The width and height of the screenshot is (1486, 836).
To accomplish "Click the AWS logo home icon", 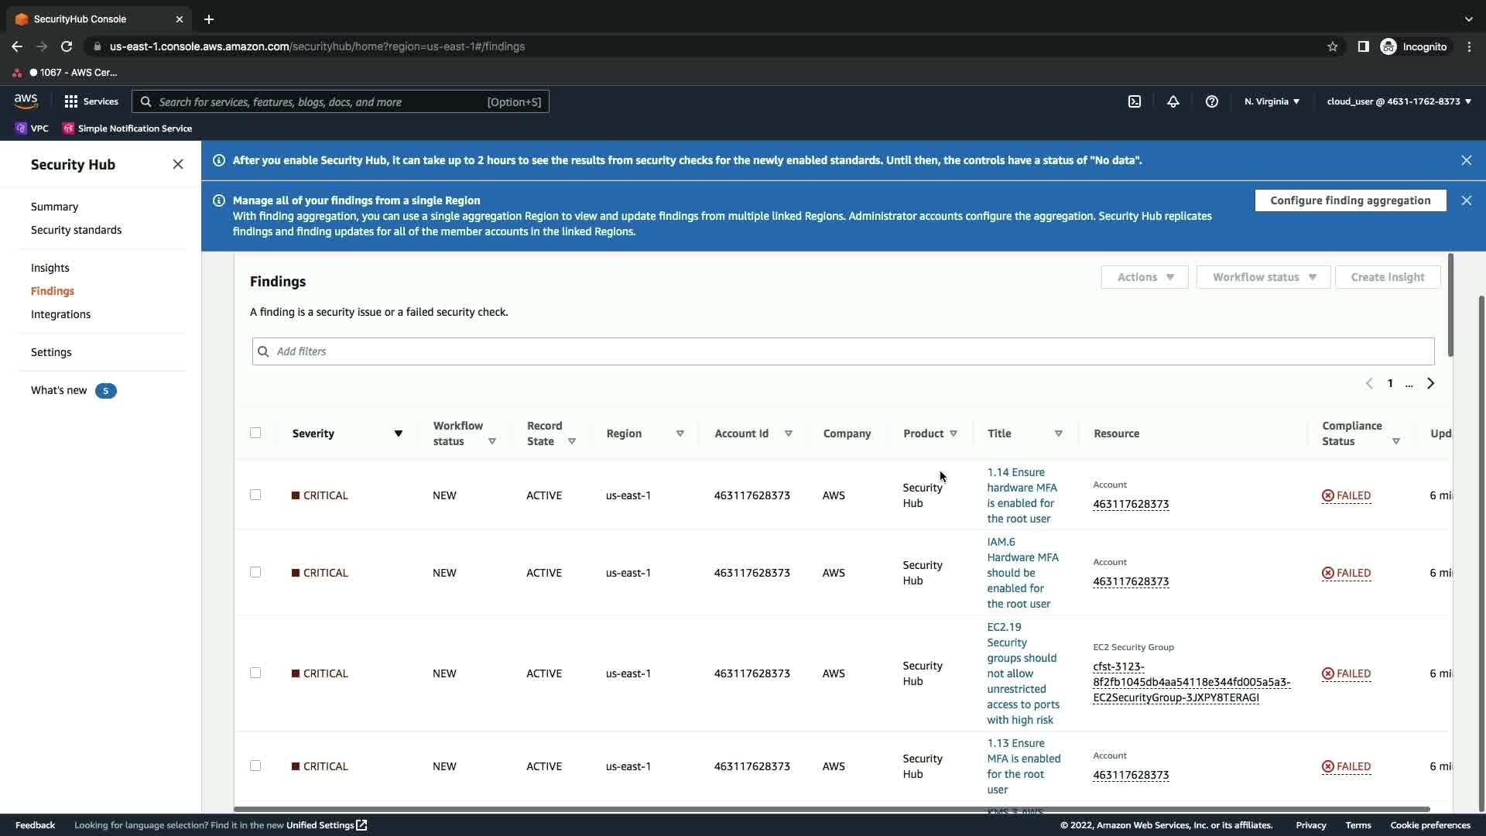I will coord(26,101).
